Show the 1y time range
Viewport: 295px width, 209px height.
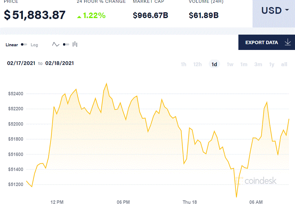click(272, 64)
